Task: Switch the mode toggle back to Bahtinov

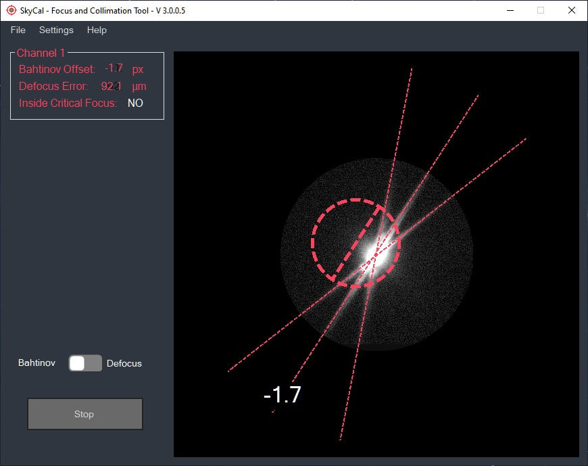Action: click(x=77, y=363)
